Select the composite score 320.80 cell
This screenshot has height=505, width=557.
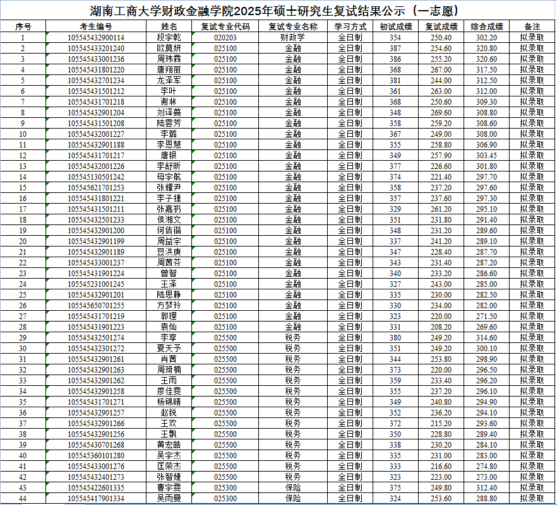[486, 48]
